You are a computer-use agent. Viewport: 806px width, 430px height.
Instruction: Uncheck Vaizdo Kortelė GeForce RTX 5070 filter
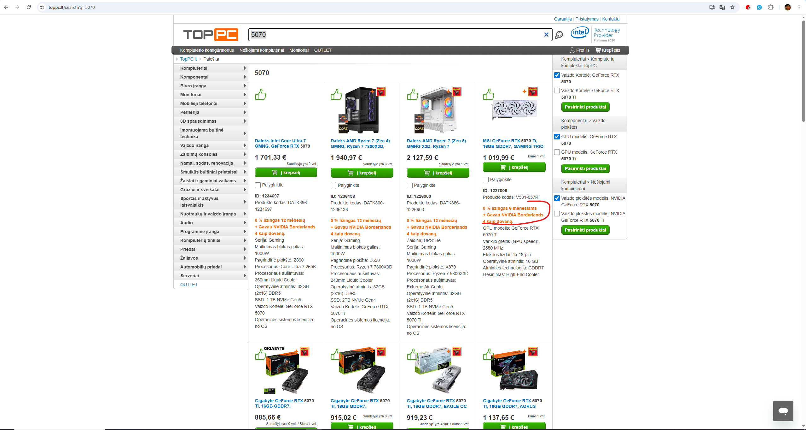pyautogui.click(x=557, y=75)
